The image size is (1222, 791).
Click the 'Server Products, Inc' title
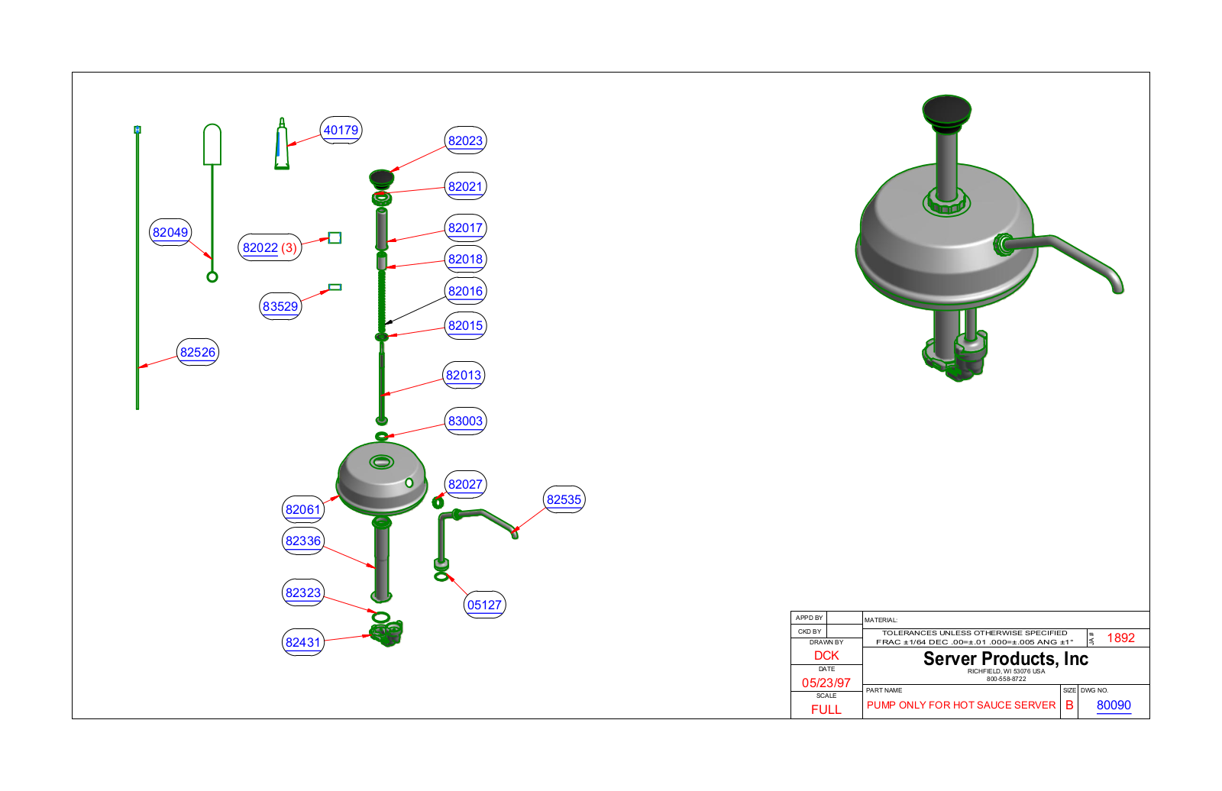click(1006, 659)
